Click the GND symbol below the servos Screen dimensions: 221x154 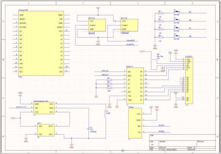tap(98, 43)
